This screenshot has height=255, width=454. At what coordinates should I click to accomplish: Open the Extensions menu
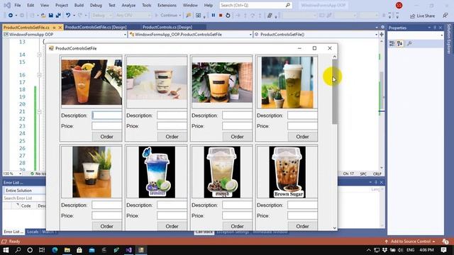pos(167,5)
